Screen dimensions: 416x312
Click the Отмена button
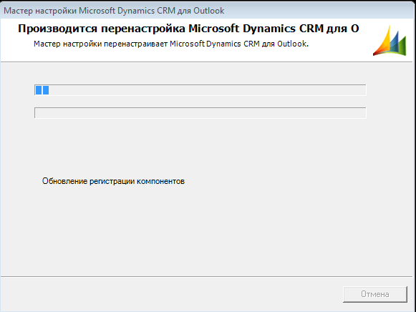pyautogui.click(x=375, y=294)
